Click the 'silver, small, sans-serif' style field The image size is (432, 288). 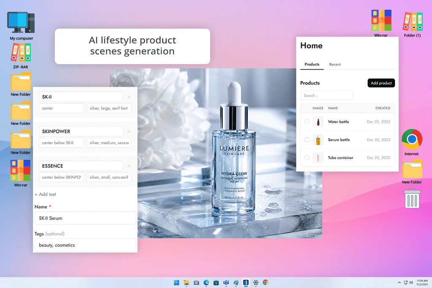109,178
